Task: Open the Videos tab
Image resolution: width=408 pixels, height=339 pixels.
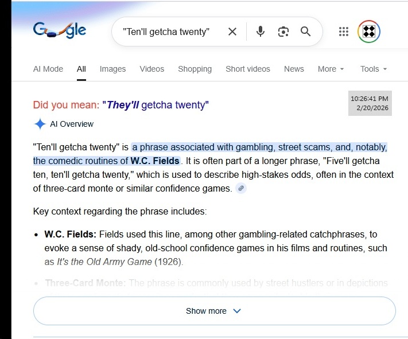Action: 151,69
